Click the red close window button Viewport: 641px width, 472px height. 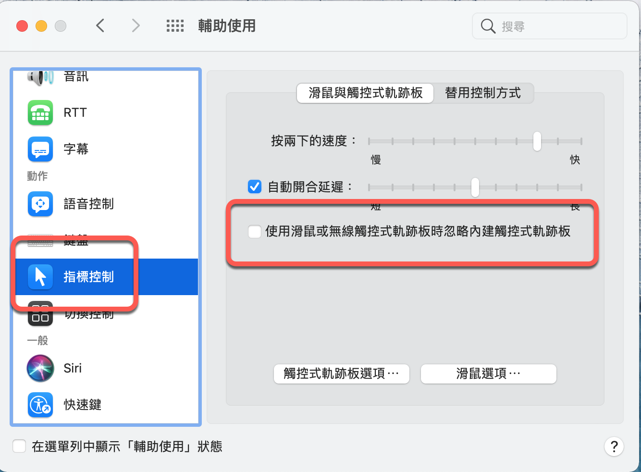tap(22, 26)
